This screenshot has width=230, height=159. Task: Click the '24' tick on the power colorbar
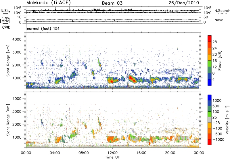tap(214, 48)
